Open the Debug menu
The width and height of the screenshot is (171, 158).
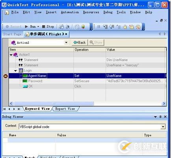coord(108,12)
